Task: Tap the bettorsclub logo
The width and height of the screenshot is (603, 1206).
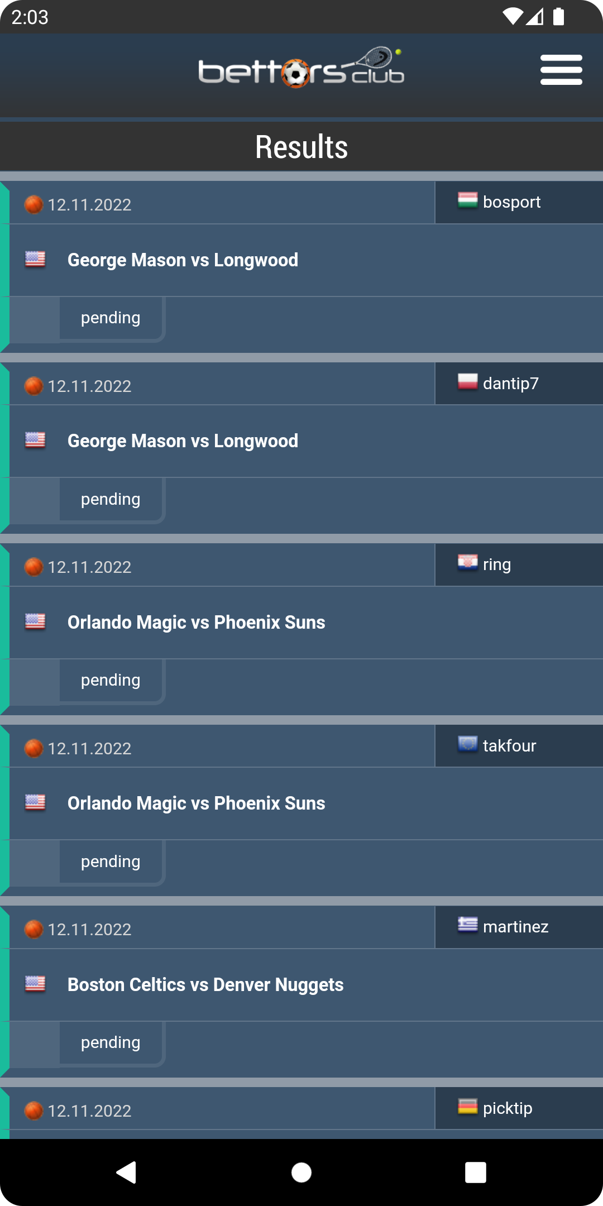Action: click(301, 68)
